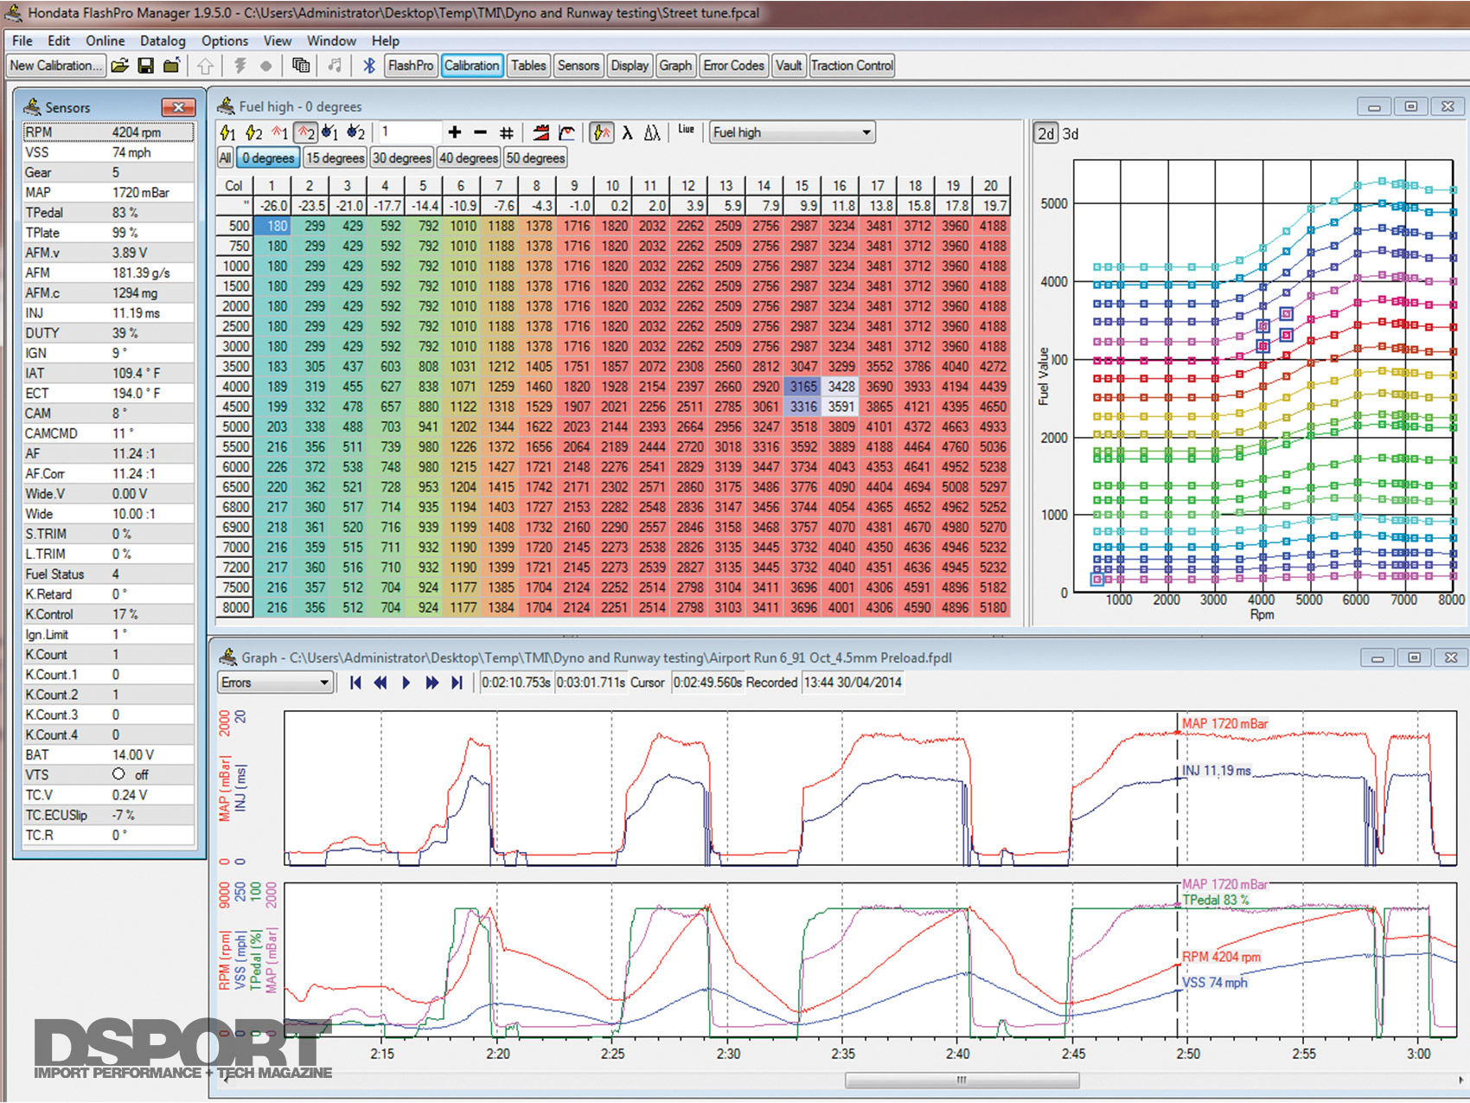The width and height of the screenshot is (1470, 1103).
Task: Save calibration with the floppy disk icon
Action: [x=145, y=66]
